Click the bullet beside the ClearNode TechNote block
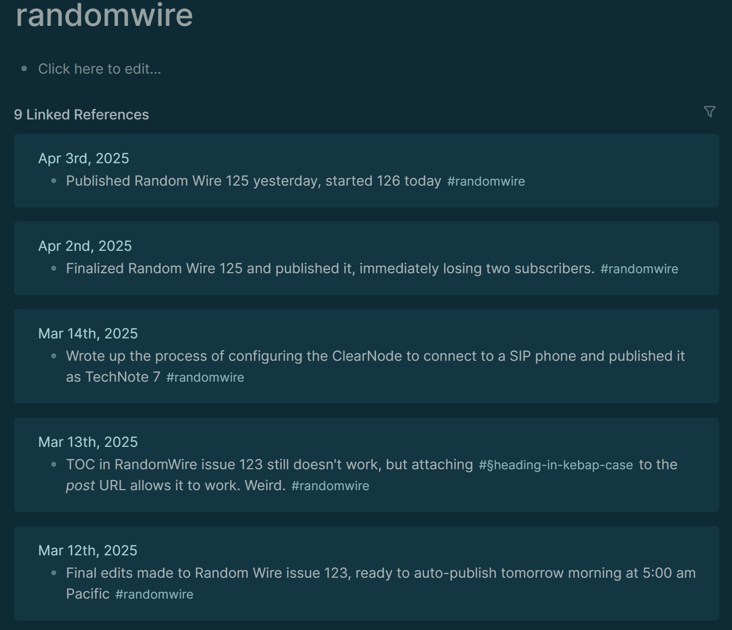Screen dimensions: 732x630 [53, 356]
